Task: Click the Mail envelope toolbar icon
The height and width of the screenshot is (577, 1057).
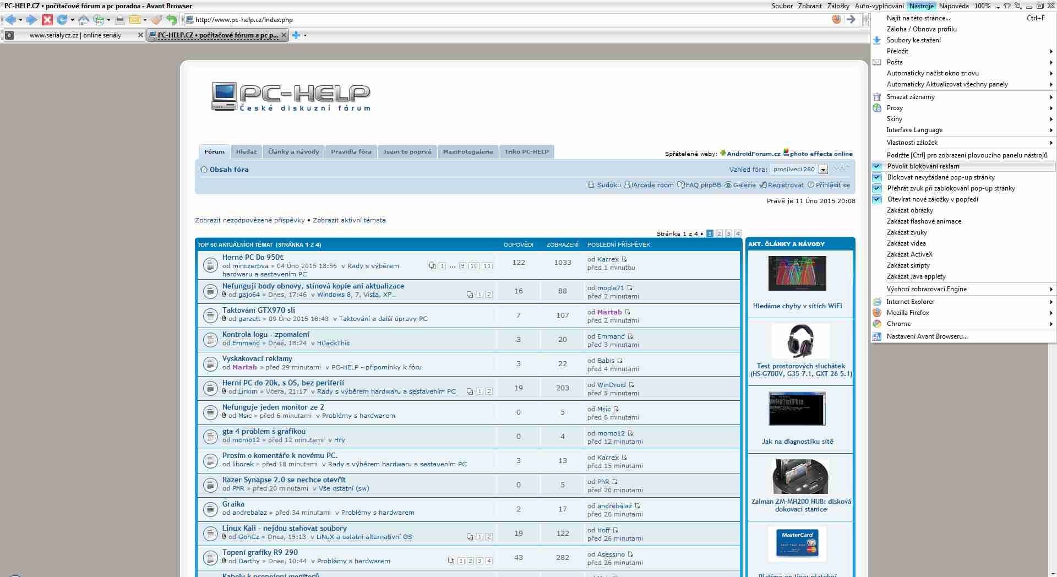Action: click(134, 20)
